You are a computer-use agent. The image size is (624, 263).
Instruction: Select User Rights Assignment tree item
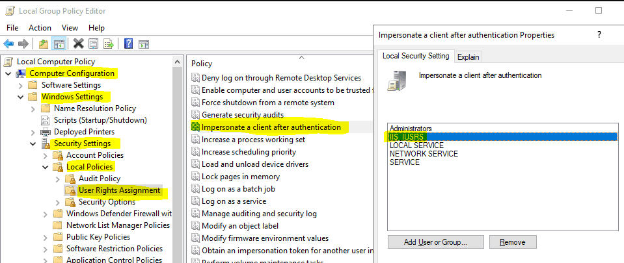pos(119,190)
